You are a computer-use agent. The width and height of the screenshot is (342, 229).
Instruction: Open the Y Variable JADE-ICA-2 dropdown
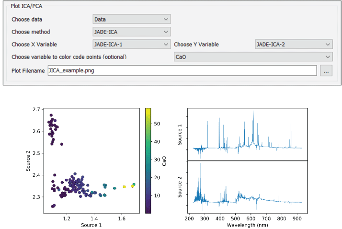(293, 45)
